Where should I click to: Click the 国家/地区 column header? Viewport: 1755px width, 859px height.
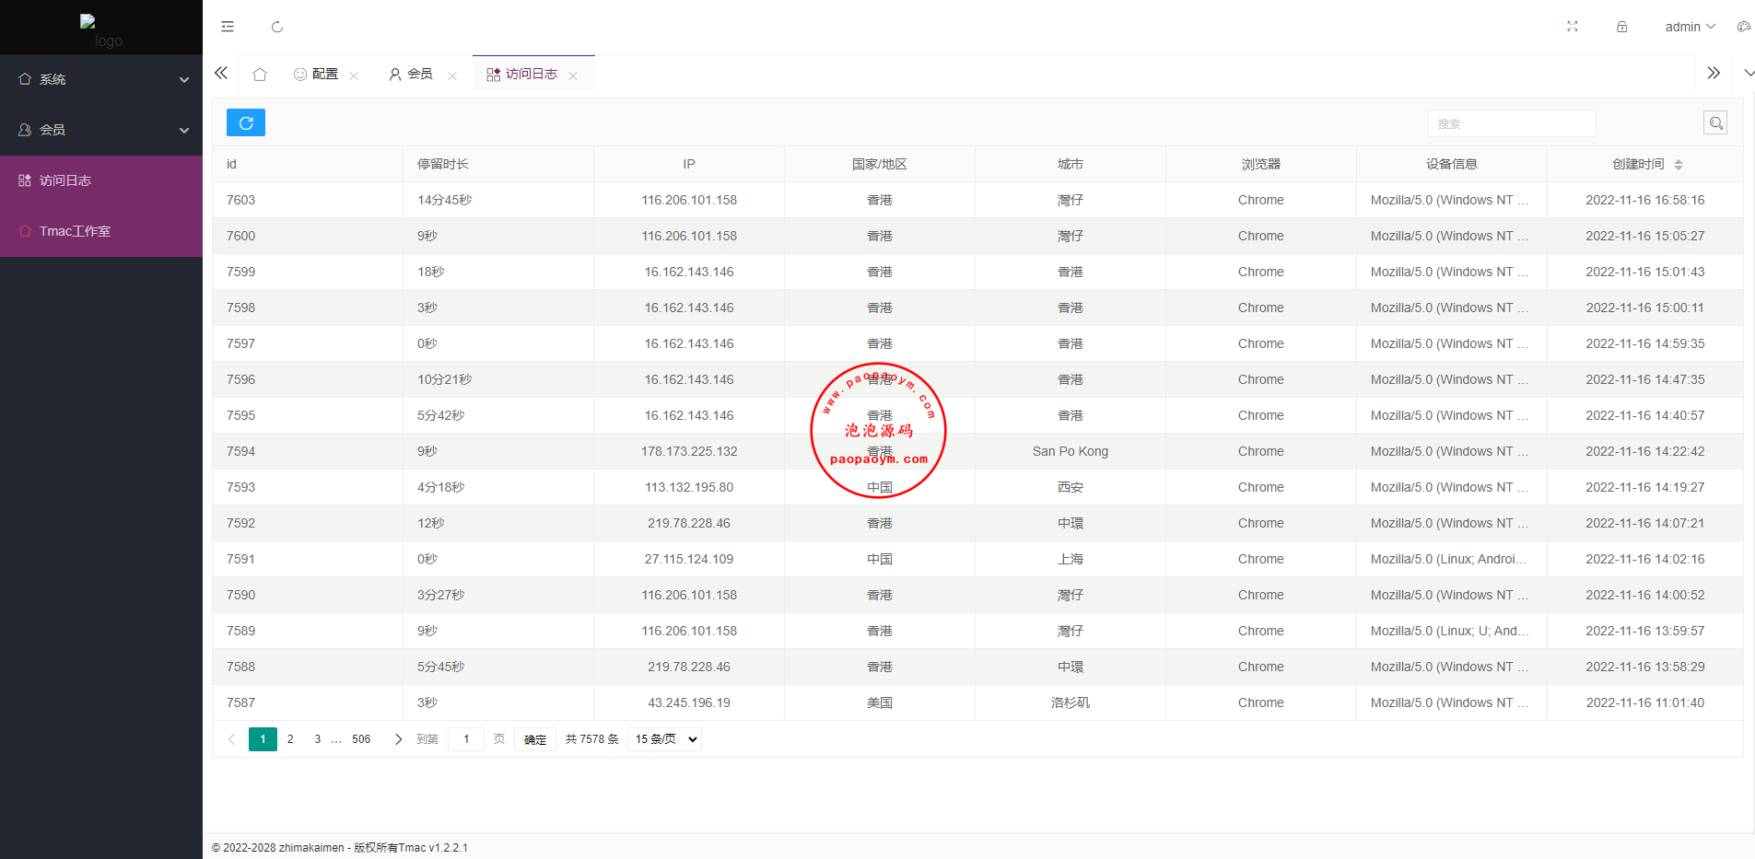click(x=880, y=164)
